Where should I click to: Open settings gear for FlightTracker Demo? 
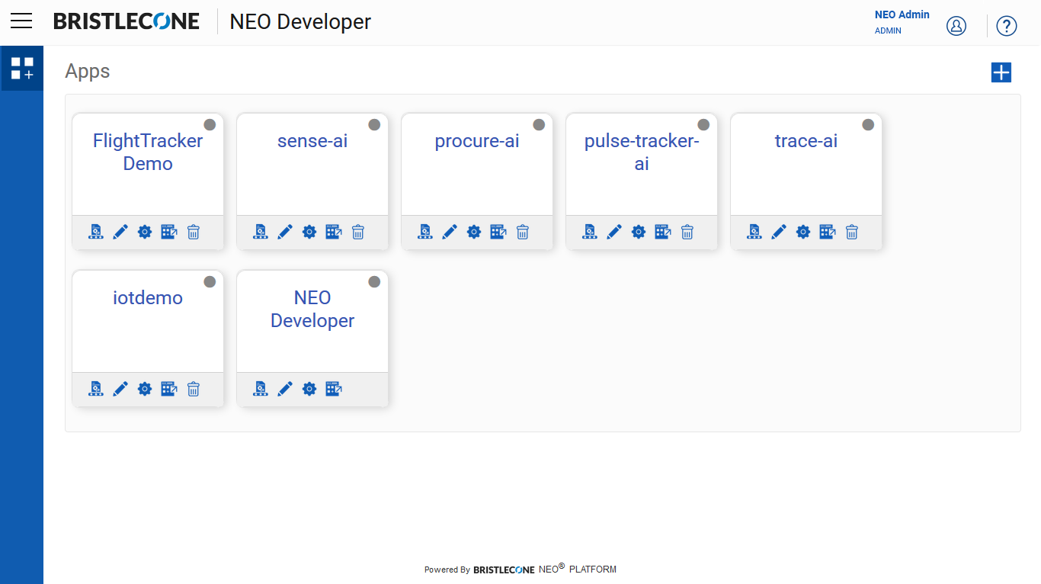145,232
